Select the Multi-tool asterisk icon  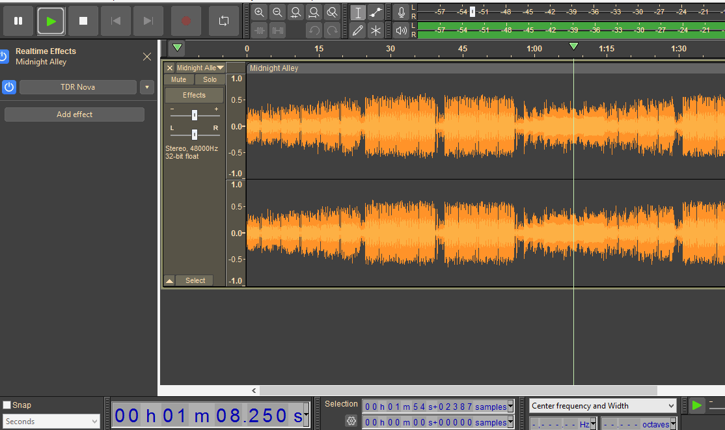(376, 31)
